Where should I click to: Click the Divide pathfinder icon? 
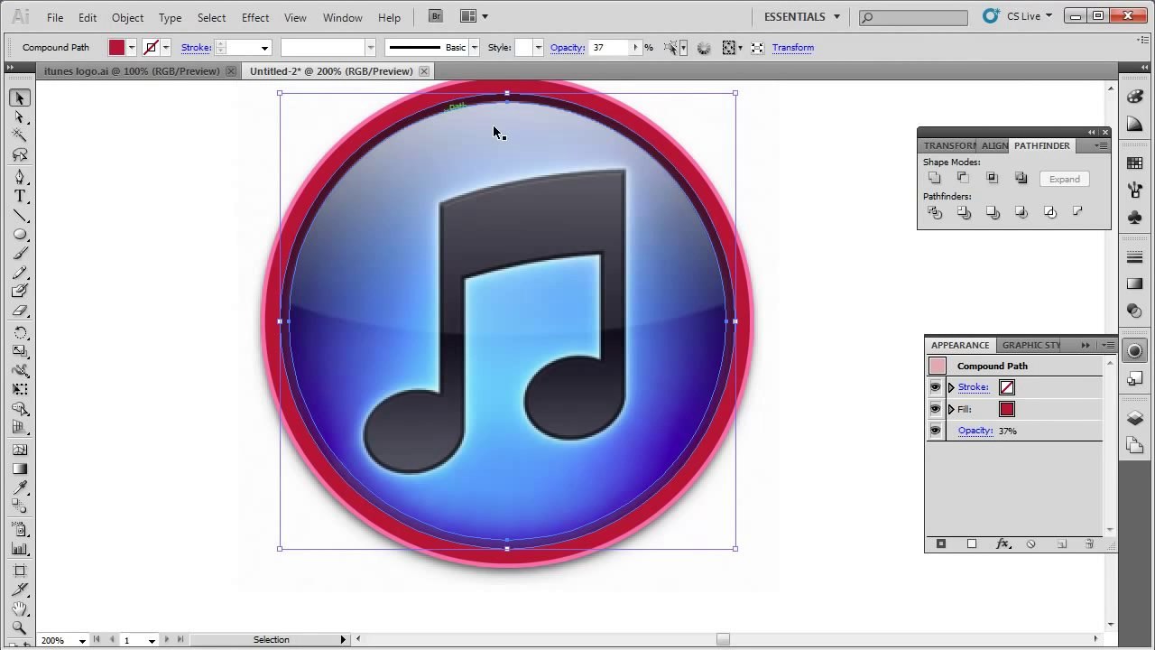pyautogui.click(x=935, y=212)
